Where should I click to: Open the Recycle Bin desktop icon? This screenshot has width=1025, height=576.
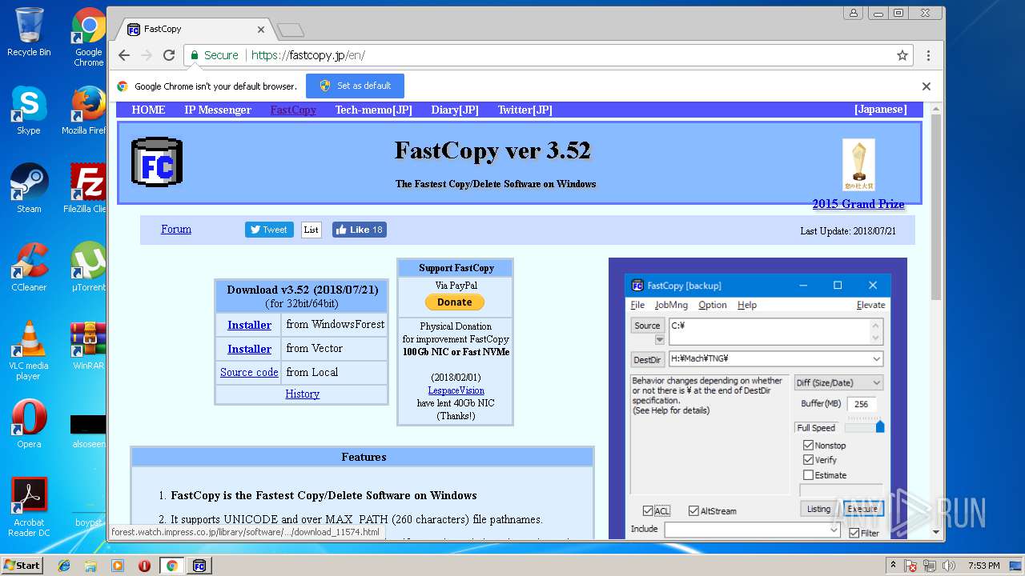[29, 32]
